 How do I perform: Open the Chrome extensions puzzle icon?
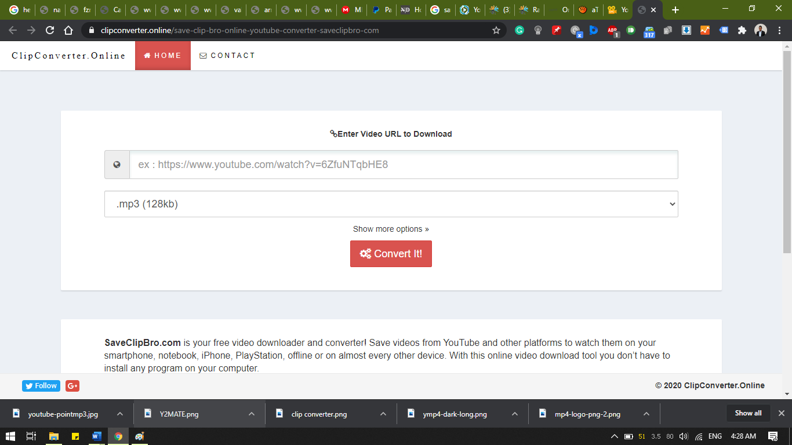(x=742, y=30)
